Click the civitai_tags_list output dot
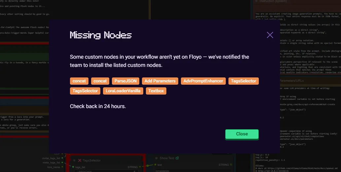 [x=62, y=158]
